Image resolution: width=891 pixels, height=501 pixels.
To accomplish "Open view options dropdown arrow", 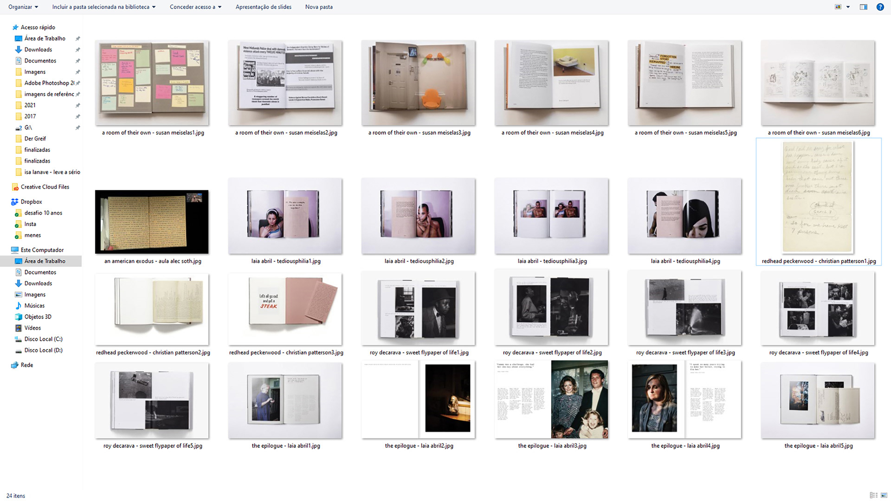I will (x=848, y=7).
